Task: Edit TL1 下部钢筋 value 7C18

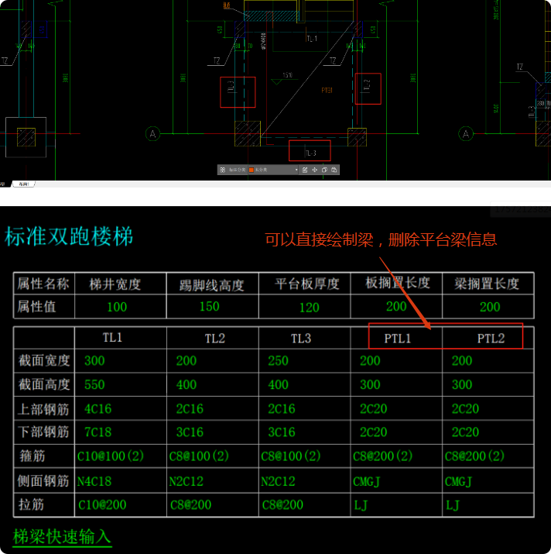Action: click(98, 432)
